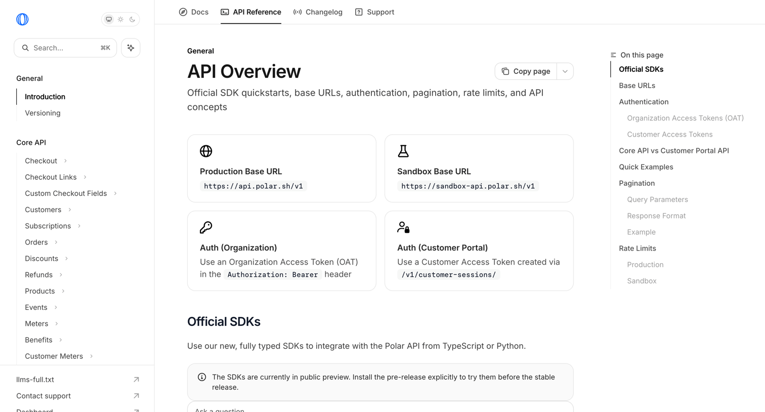Viewport: 765px width, 412px height.
Task: Jump to Base URLs in page outline
Action: [x=637, y=86]
